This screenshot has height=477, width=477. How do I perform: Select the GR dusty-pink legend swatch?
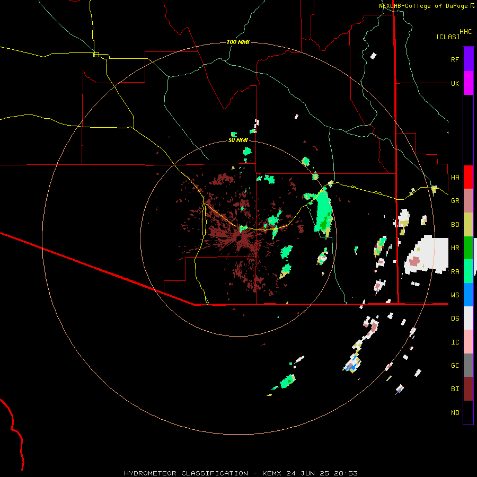(x=468, y=200)
